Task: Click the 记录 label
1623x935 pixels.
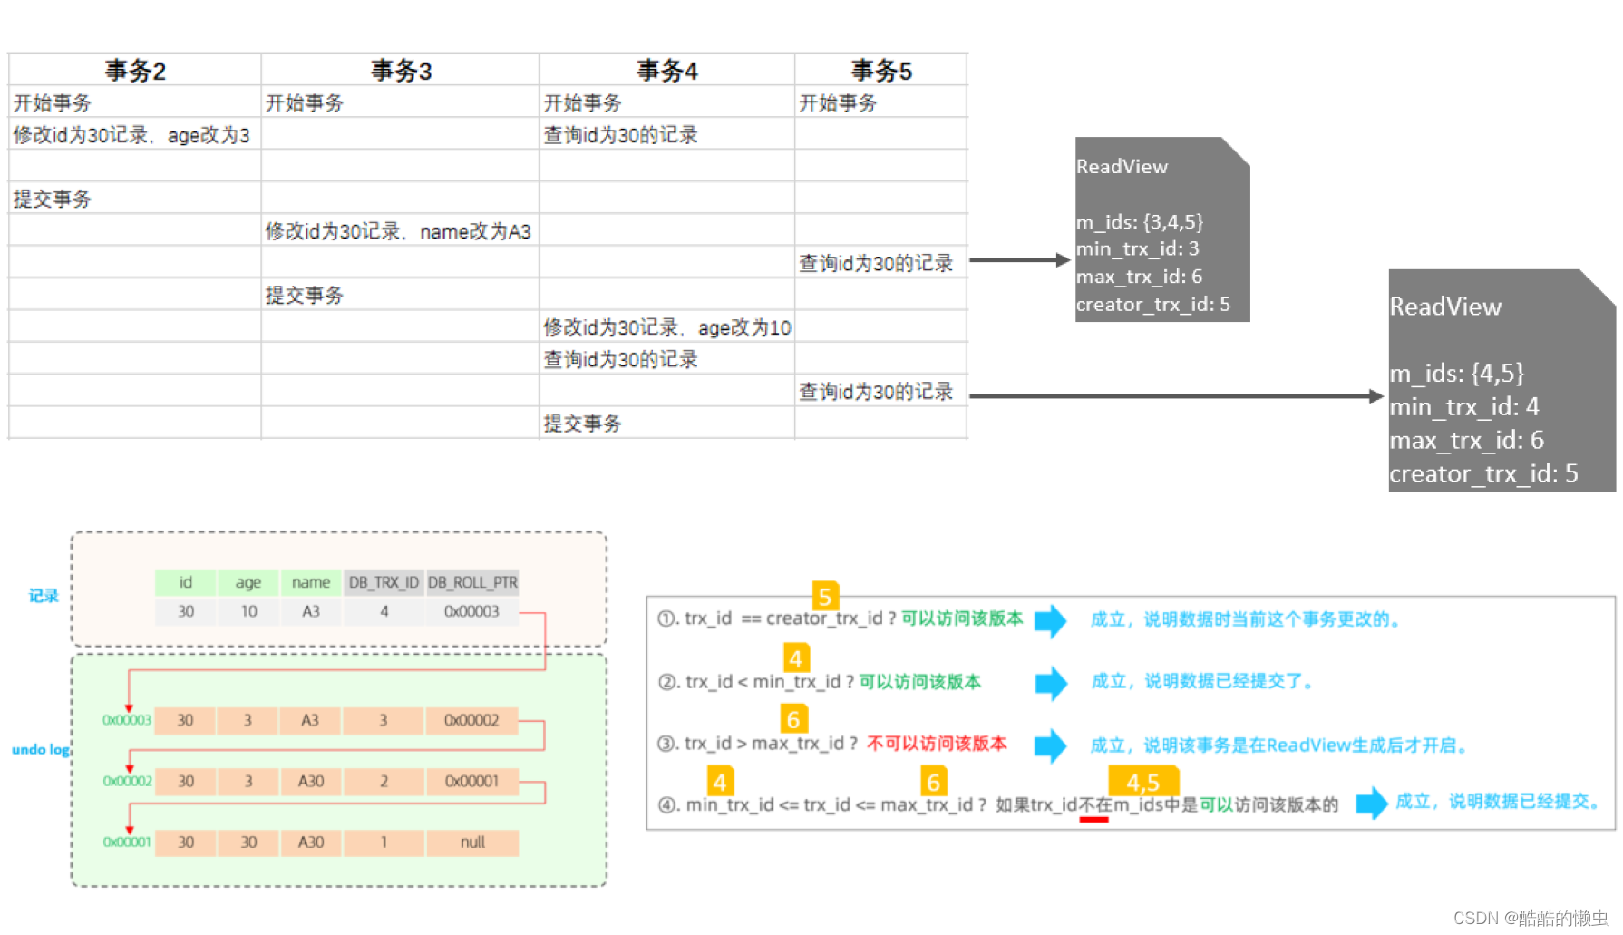Action: click(44, 596)
